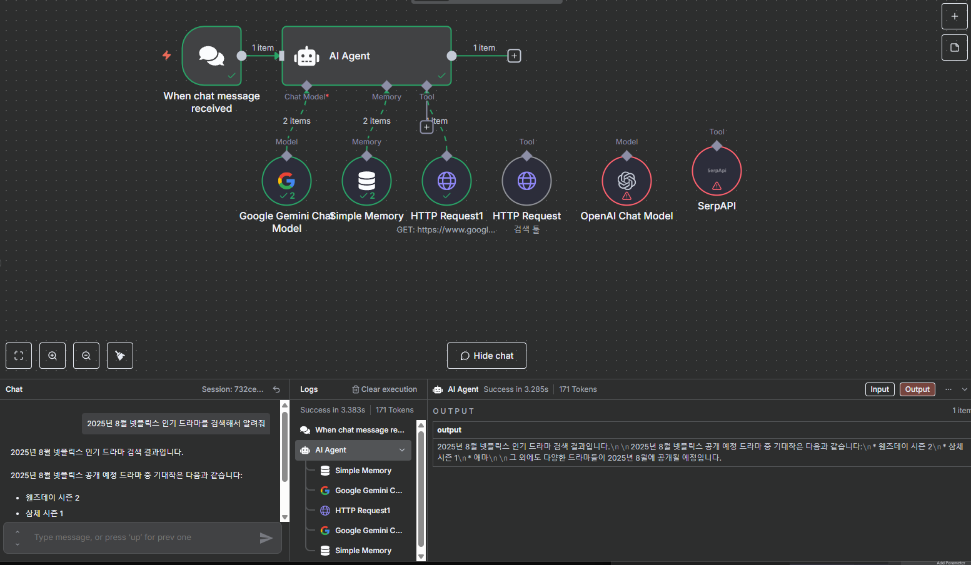Click the Memory connector on AI Agent
The height and width of the screenshot is (565, 971).
(x=386, y=85)
